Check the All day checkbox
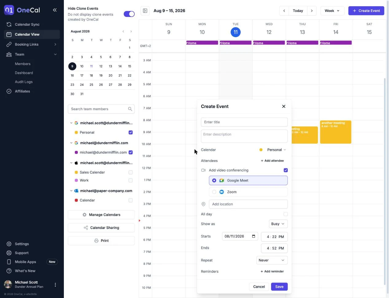Image resolution: width=389 pixels, height=298 pixels. 286,214
